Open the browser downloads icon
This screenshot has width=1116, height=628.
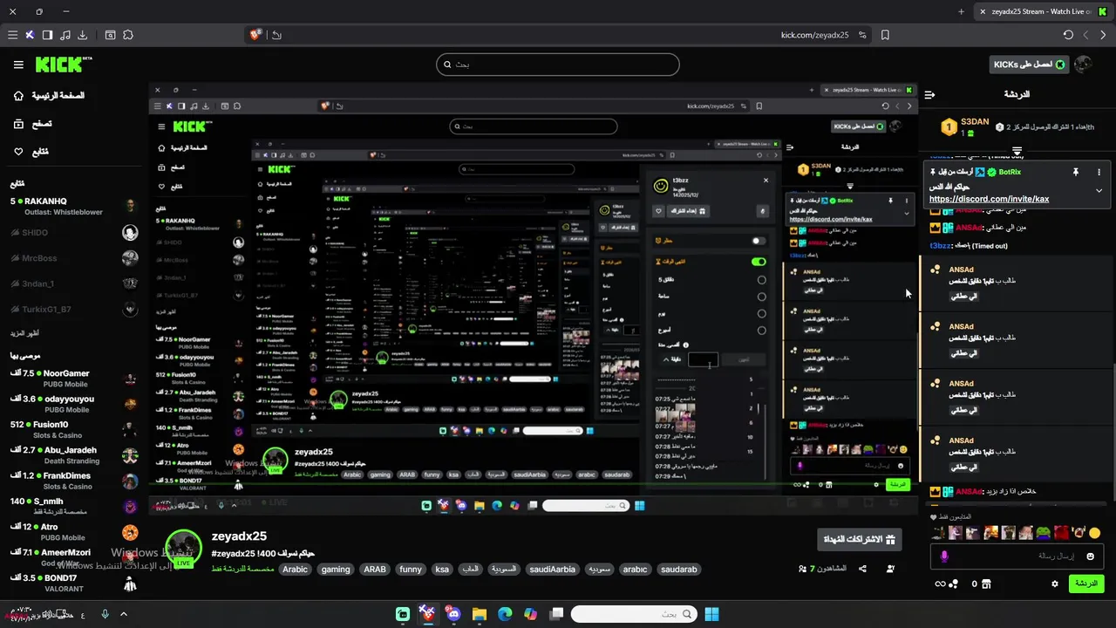(x=82, y=35)
